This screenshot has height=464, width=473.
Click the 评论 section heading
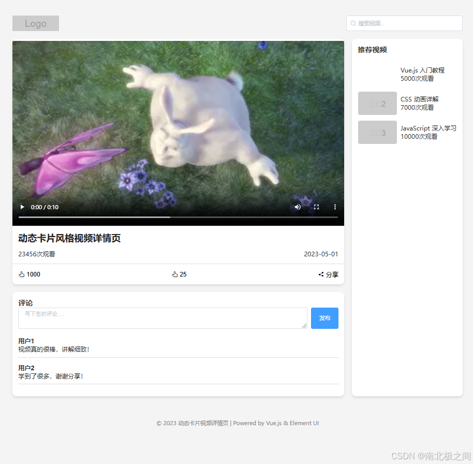(x=25, y=303)
